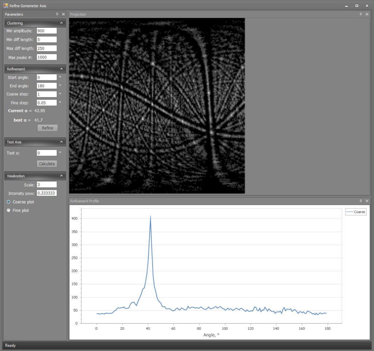Click the application icon in title bar
The width and height of the screenshot is (374, 351).
tap(6, 5)
